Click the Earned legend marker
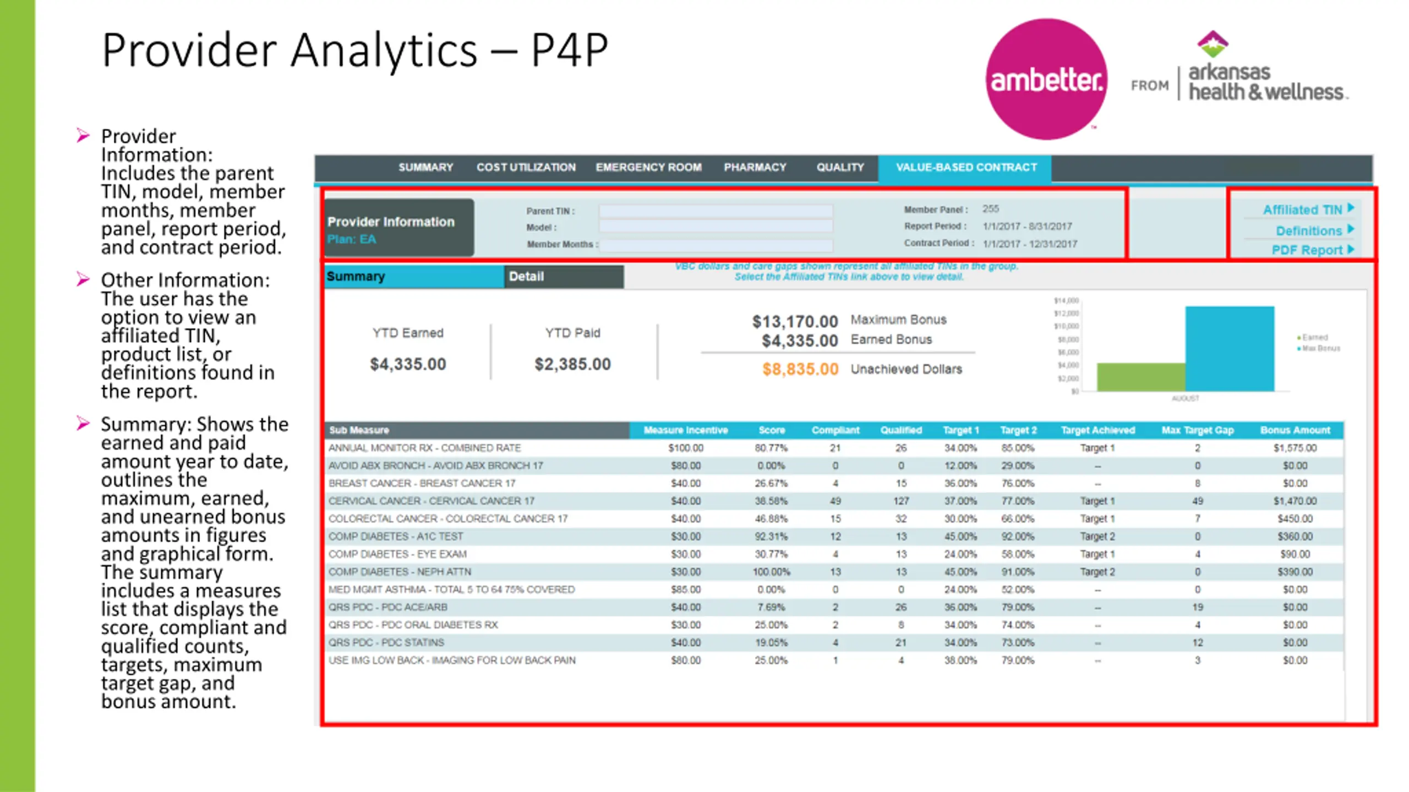 tap(1299, 338)
